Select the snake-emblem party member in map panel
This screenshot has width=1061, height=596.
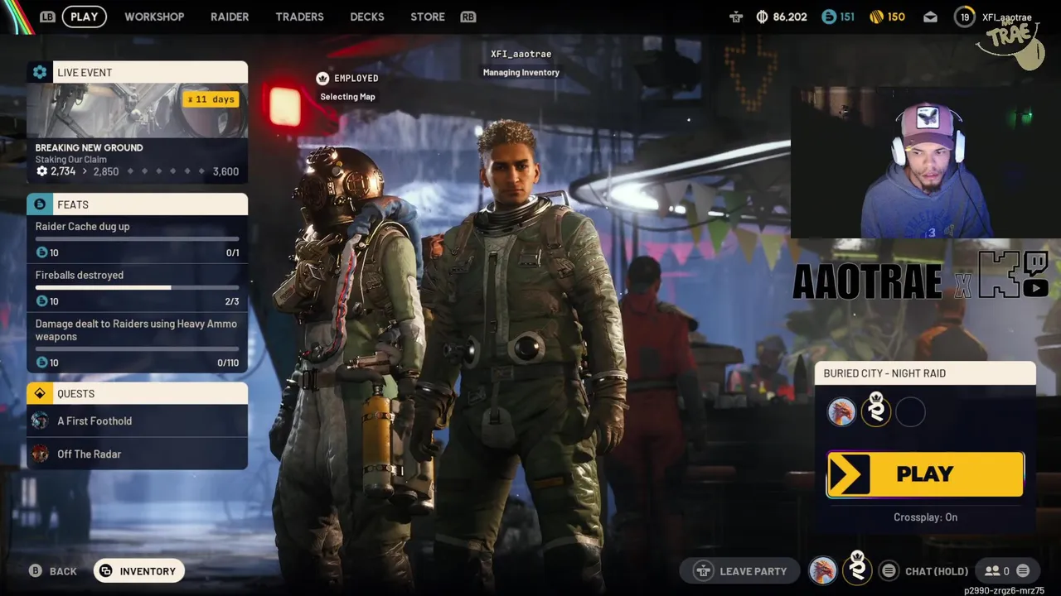click(x=876, y=411)
